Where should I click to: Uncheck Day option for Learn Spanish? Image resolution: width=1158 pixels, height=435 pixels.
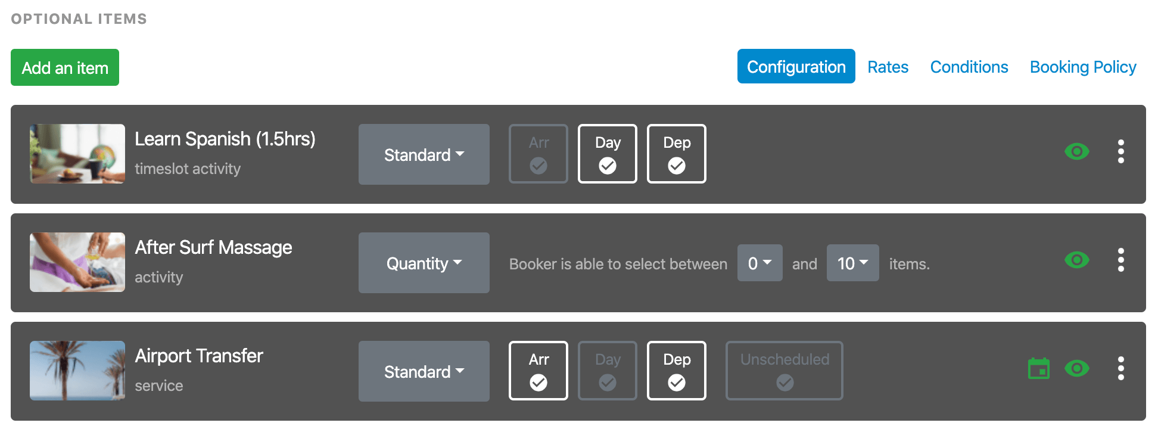pos(608,154)
